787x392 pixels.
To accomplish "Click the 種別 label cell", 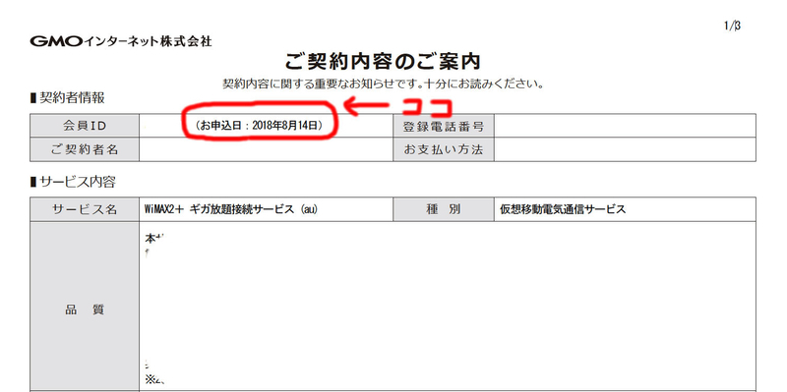I will [x=444, y=209].
